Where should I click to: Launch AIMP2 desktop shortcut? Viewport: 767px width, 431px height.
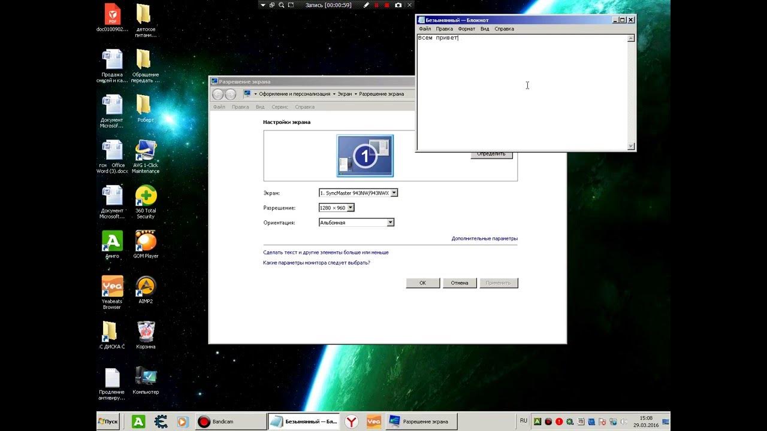(146, 290)
